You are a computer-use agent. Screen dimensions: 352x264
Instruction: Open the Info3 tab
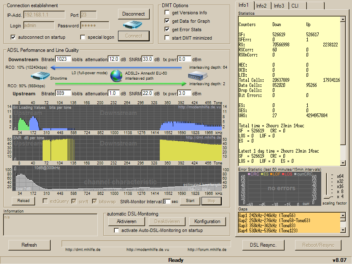click(279, 6)
